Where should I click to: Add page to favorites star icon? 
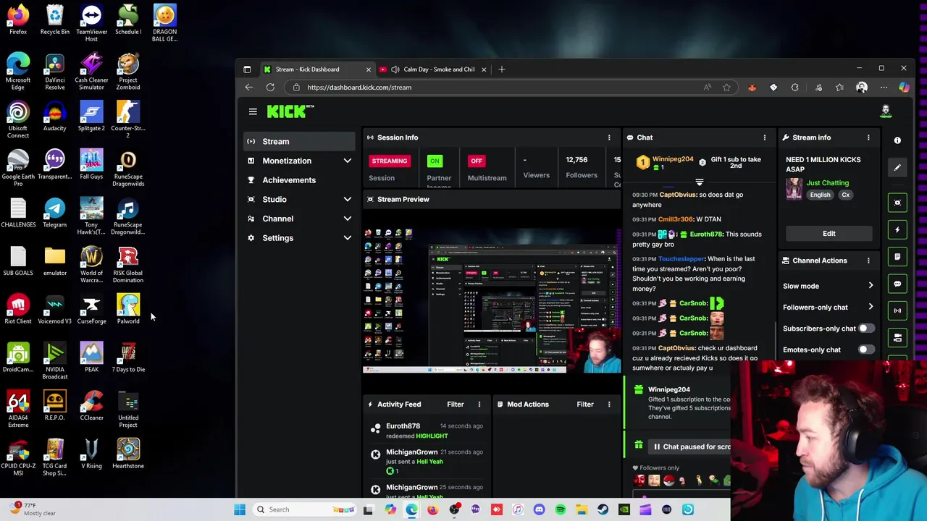click(x=726, y=88)
